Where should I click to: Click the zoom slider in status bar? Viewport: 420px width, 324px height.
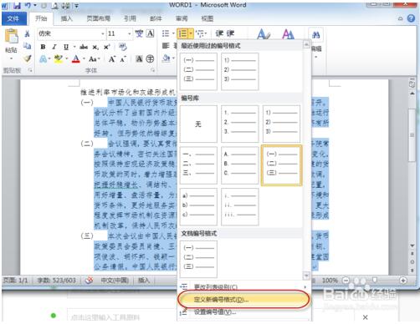tap(375, 281)
